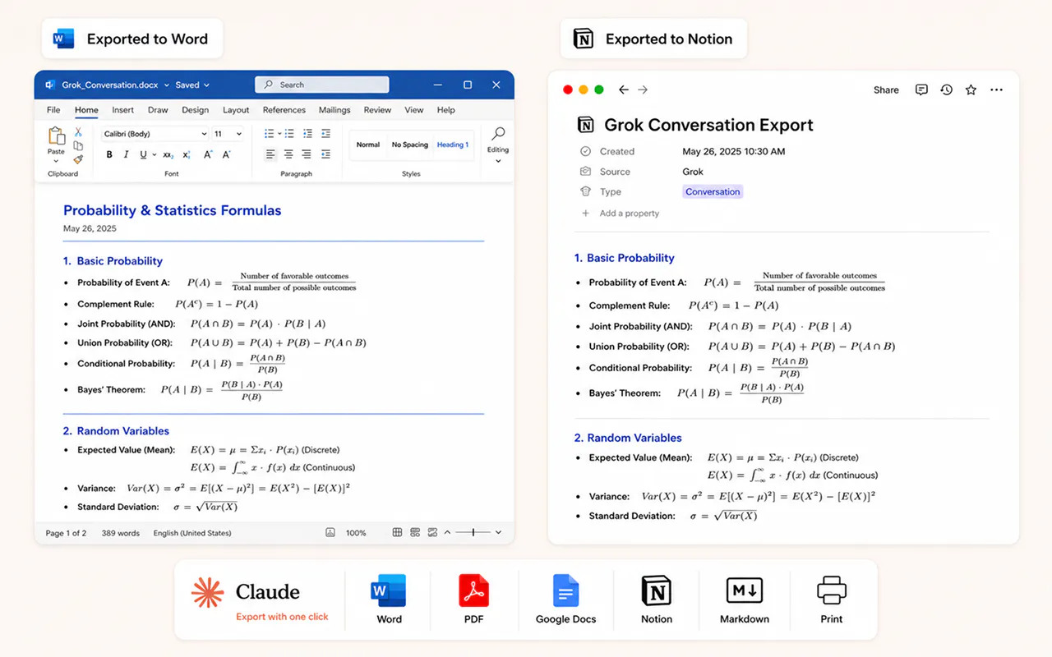Click Share in the Notion window
Image resolution: width=1052 pixels, height=657 pixels.
(x=886, y=90)
